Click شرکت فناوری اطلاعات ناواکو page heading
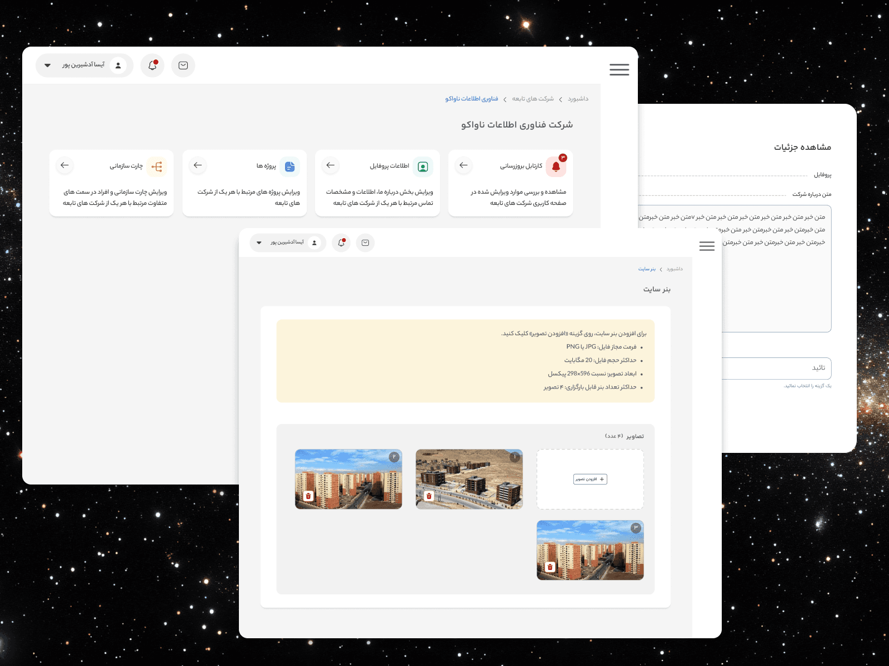The image size is (889, 666). point(517,125)
